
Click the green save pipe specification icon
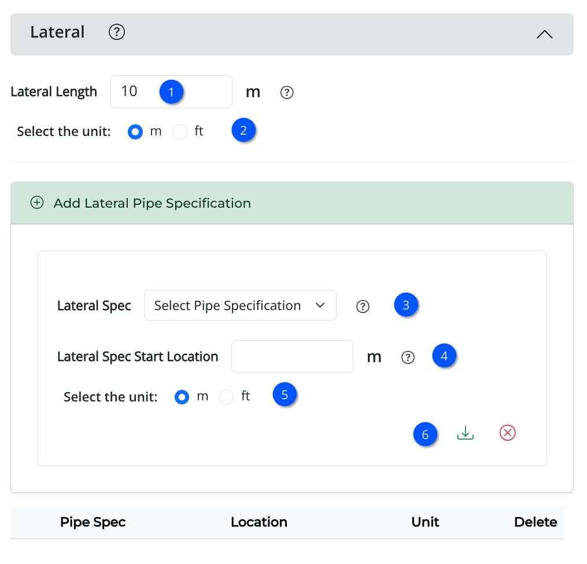466,433
